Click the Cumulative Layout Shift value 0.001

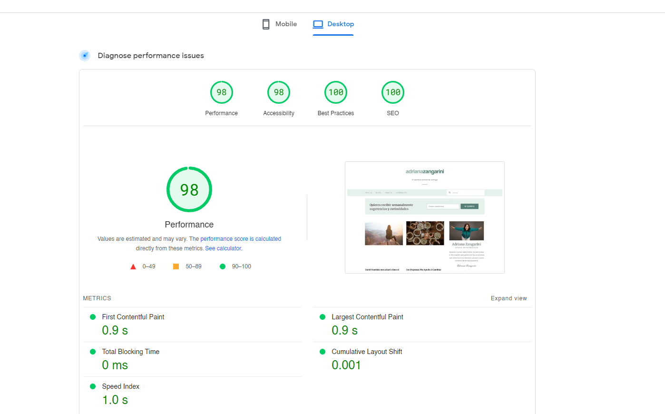[346, 365]
